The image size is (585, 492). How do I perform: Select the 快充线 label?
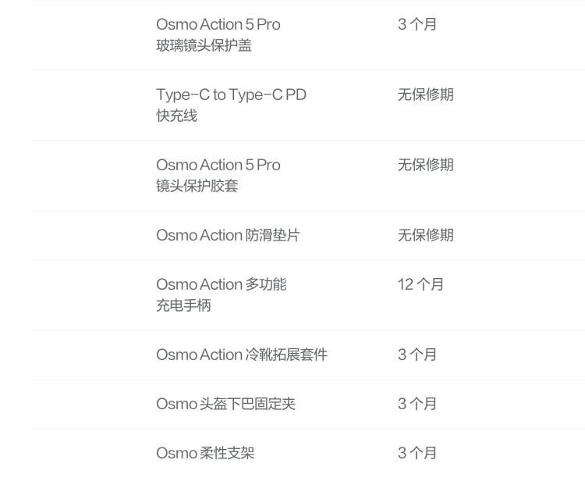click(x=176, y=116)
